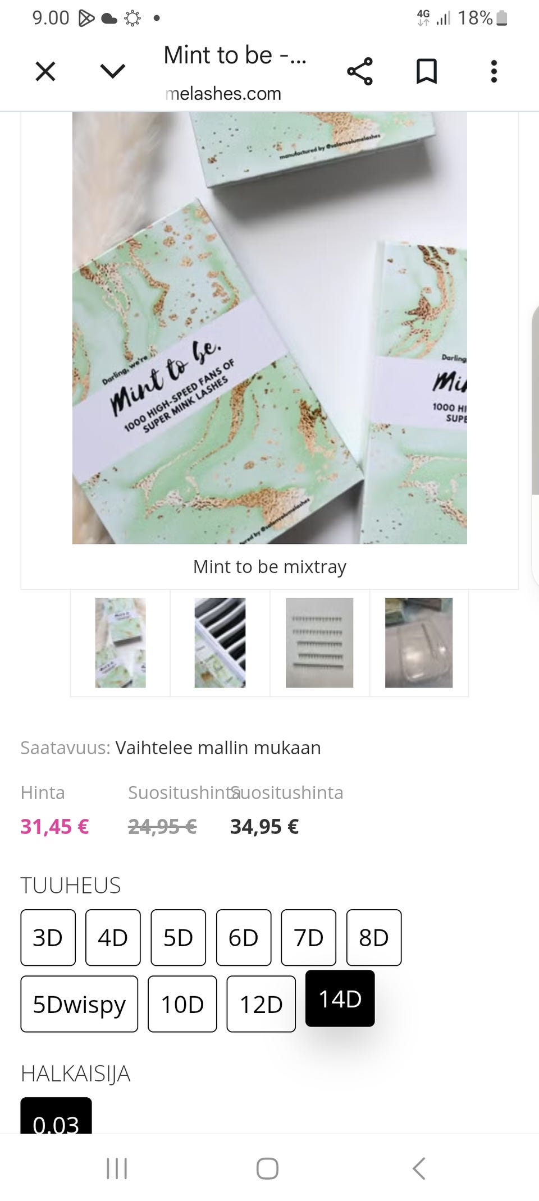The width and height of the screenshot is (539, 1201).
Task: Select the 5Dwispy thickness option
Action: tap(79, 1004)
